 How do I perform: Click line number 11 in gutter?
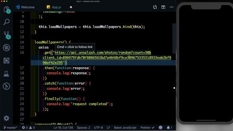coord(22,27)
